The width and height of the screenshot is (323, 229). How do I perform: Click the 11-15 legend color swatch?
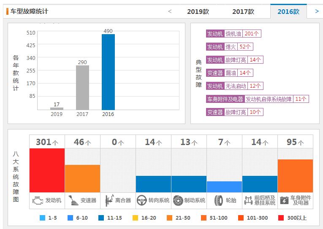[101, 218]
